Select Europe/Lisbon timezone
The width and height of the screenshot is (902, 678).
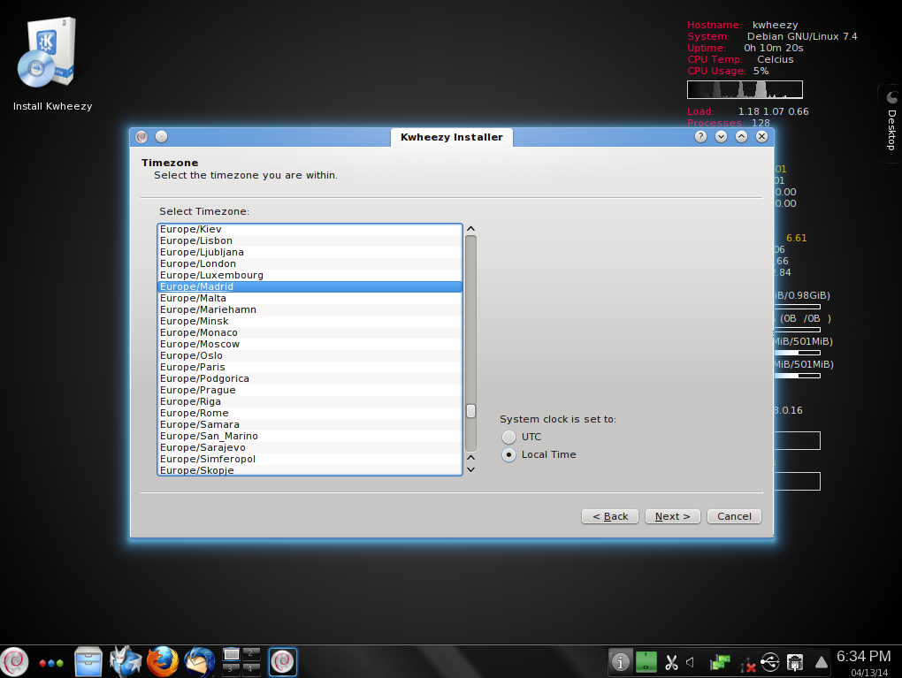[x=310, y=240]
